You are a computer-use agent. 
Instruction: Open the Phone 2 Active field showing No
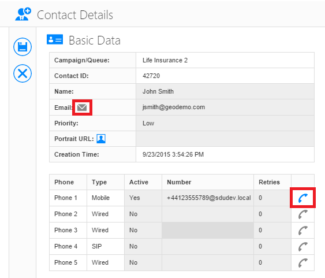[x=143, y=214]
